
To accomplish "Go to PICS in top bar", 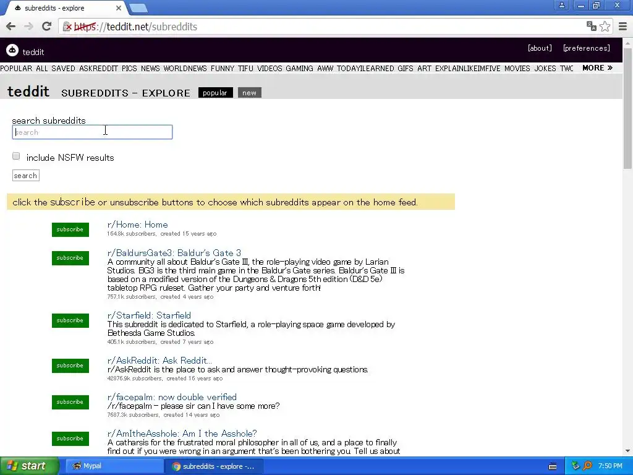I will coord(129,68).
